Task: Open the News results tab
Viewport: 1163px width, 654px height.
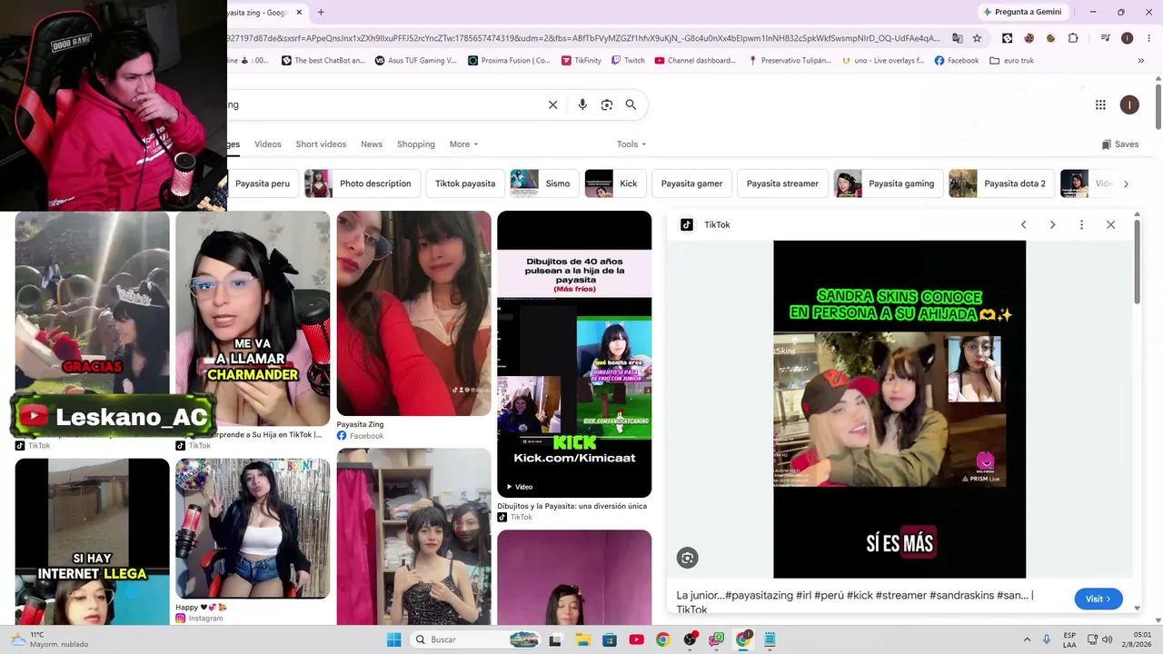Action: (372, 144)
